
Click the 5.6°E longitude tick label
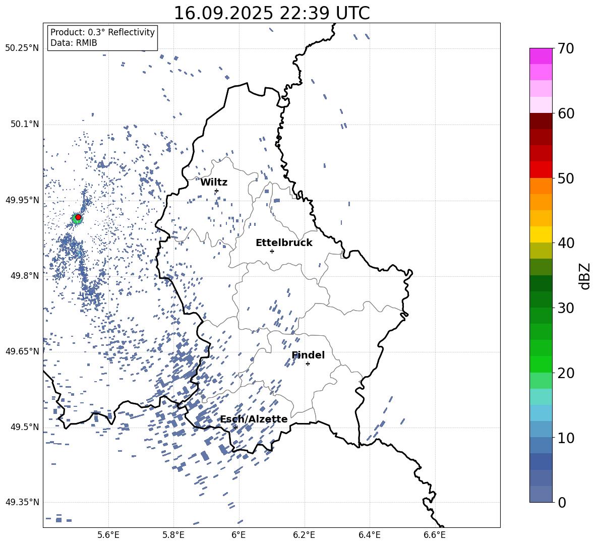[x=108, y=535]
